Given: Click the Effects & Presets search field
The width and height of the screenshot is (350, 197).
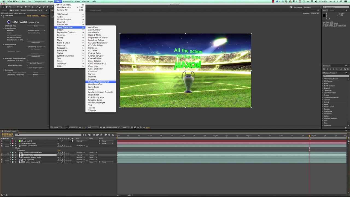Looking at the screenshot, I should [x=336, y=76].
